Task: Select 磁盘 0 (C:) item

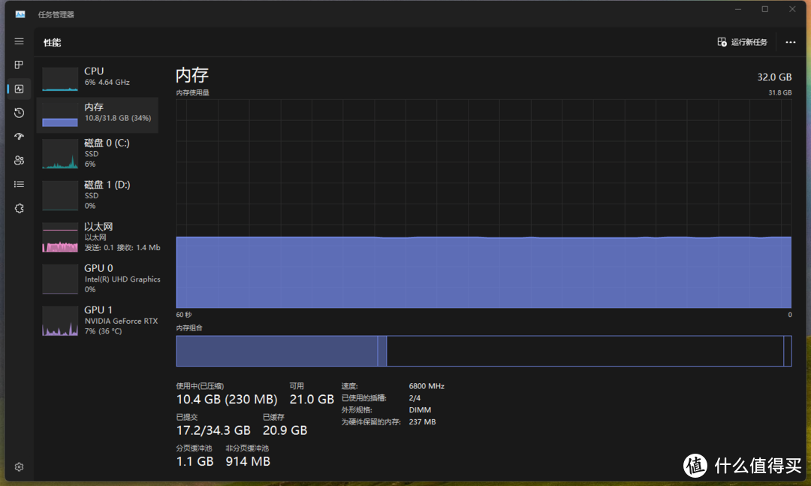Action: pyautogui.click(x=98, y=154)
